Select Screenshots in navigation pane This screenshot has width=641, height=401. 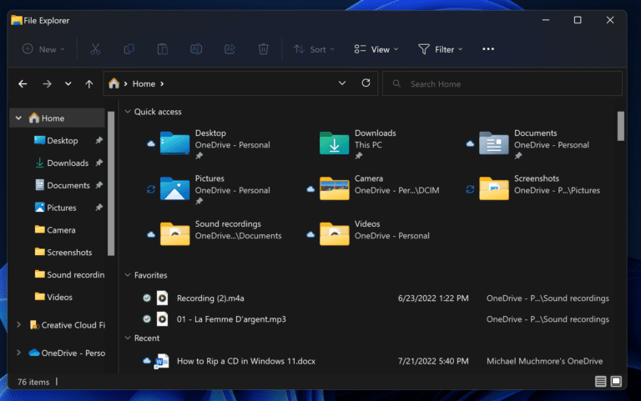(68, 253)
